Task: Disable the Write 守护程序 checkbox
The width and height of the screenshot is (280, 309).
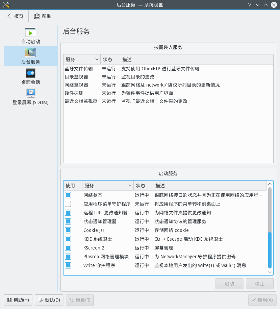Action: pyautogui.click(x=68, y=265)
